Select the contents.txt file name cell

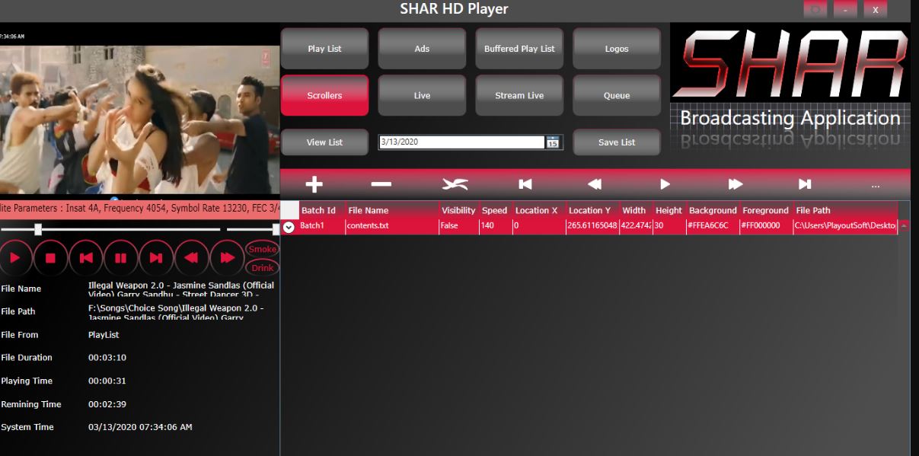(392, 226)
